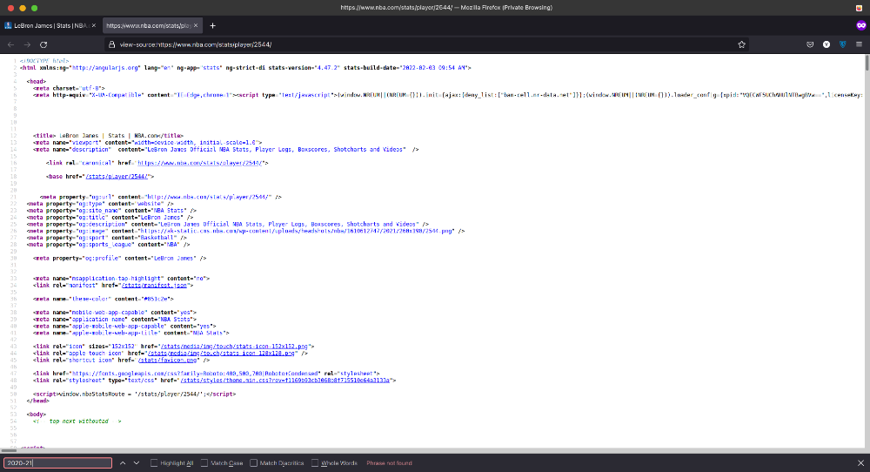Open a new tab with plus button
The width and height of the screenshot is (870, 472).
point(212,25)
